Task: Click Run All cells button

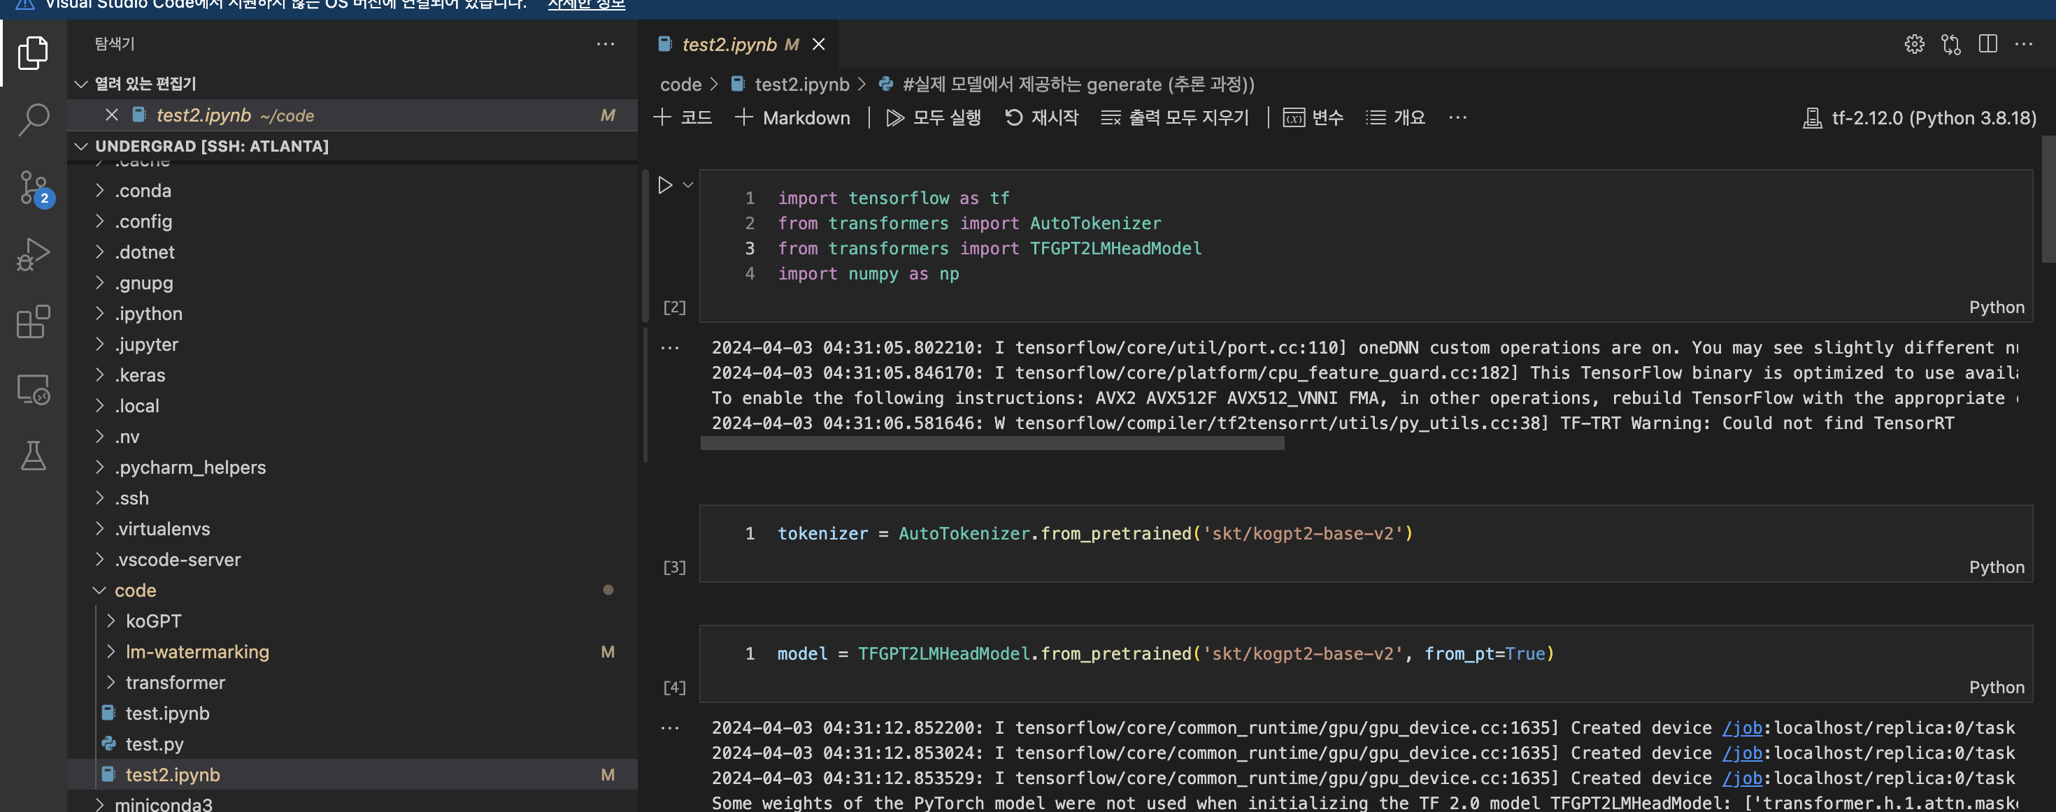Action: tap(934, 117)
